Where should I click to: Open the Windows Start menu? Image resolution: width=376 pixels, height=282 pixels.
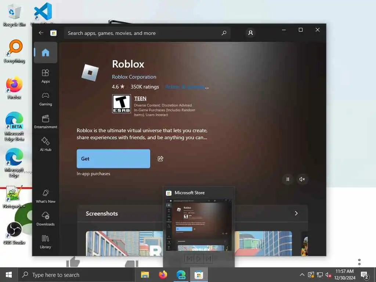(9, 275)
